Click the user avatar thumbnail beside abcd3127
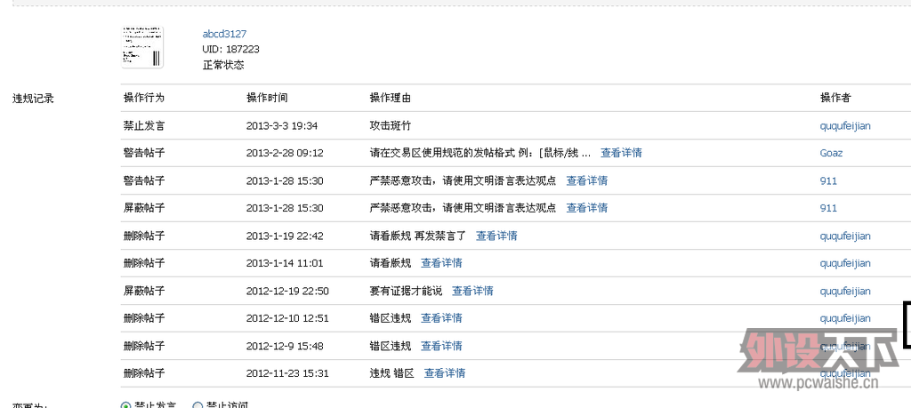Screen dimensions: 911x408 142,47
